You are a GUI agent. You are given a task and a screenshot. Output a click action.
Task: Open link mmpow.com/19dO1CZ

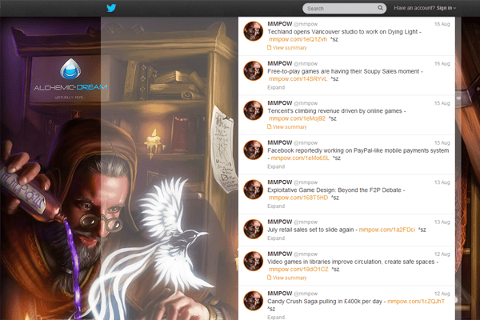pyautogui.click(x=298, y=269)
